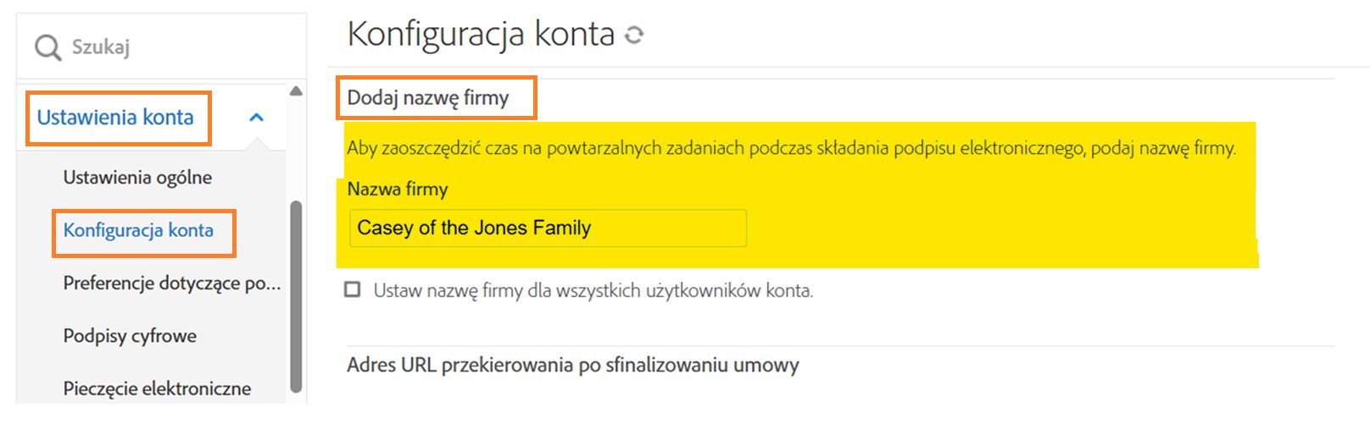The width and height of the screenshot is (1370, 434).
Task: Enable Ustaw nazwę firmy dla wszystkich użytkowników checkbox
Action: (353, 290)
